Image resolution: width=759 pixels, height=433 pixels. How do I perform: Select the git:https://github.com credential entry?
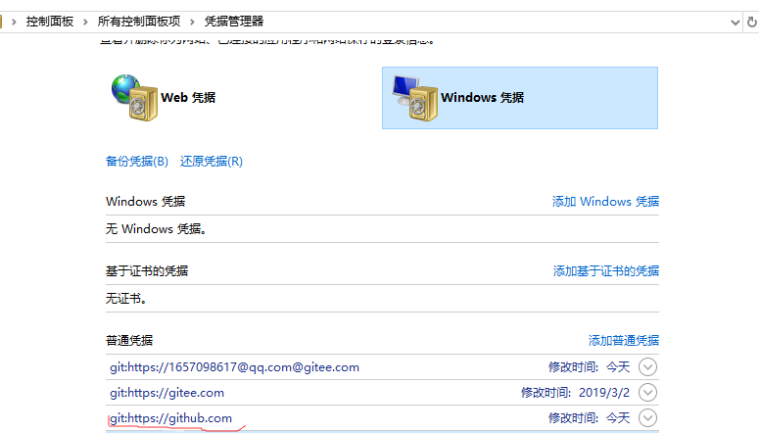point(171,418)
